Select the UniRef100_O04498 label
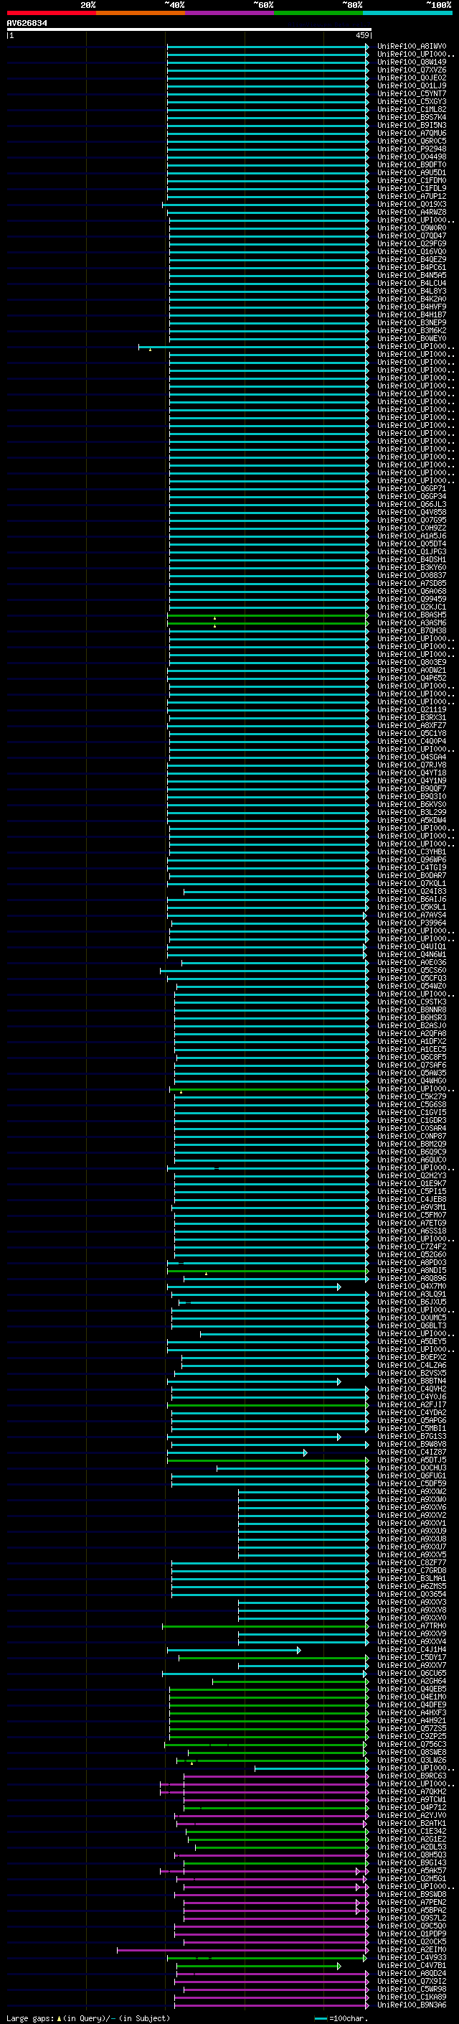The width and height of the screenshot is (459, 2024). click(x=412, y=157)
